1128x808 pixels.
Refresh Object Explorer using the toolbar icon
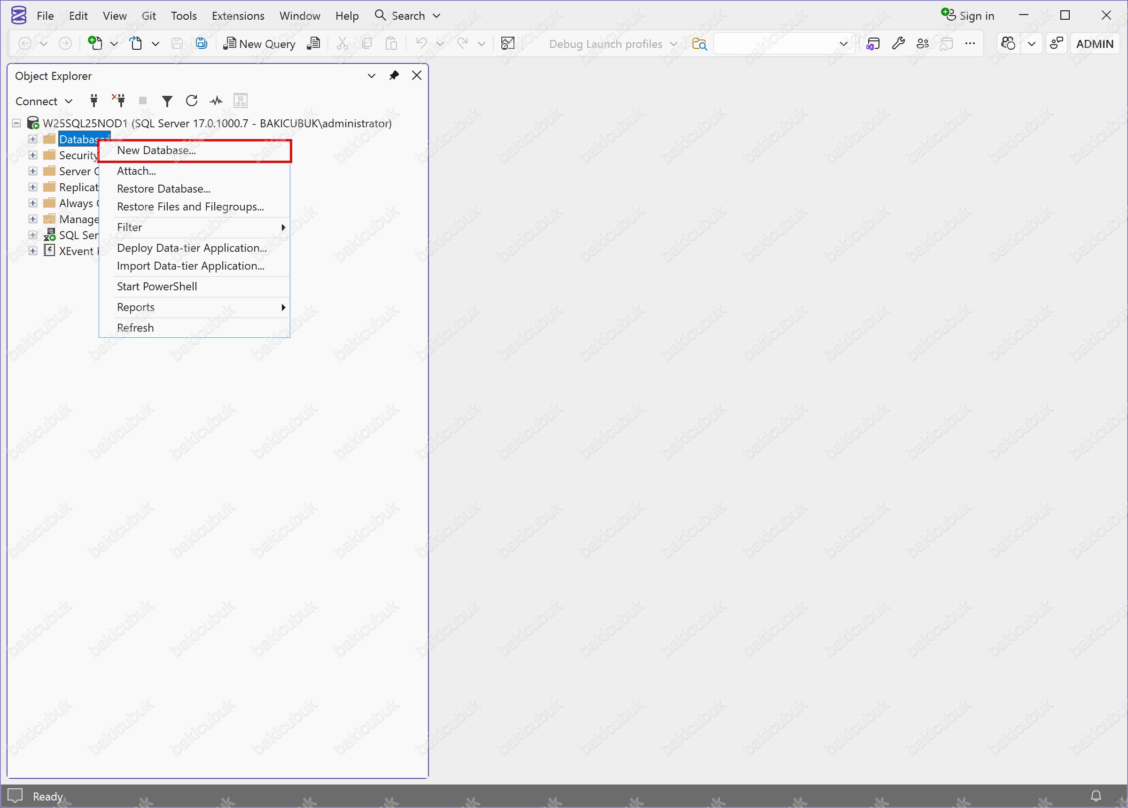[x=192, y=101]
